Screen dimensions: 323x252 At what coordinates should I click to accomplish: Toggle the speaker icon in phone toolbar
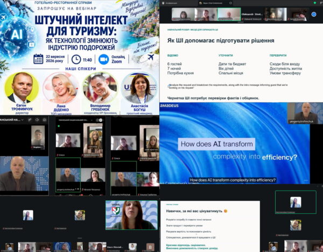(37, 120)
